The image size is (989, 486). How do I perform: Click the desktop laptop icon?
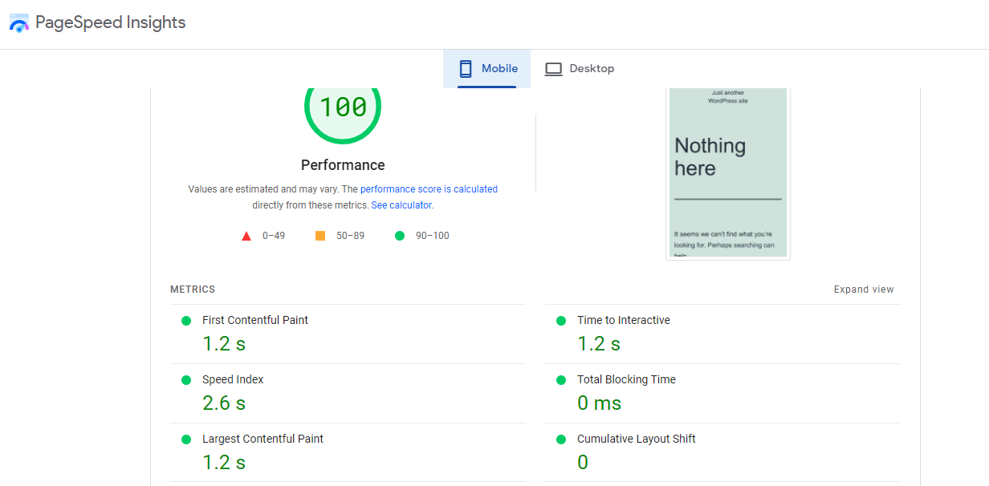click(553, 69)
